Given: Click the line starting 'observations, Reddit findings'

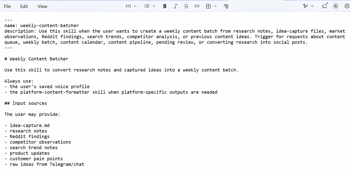Looking at the screenshot, I should (174, 37).
